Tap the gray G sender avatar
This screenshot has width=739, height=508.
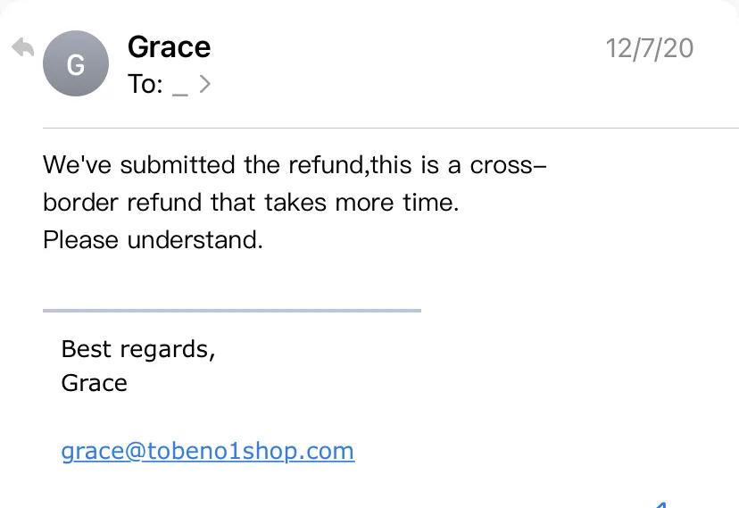(x=76, y=63)
